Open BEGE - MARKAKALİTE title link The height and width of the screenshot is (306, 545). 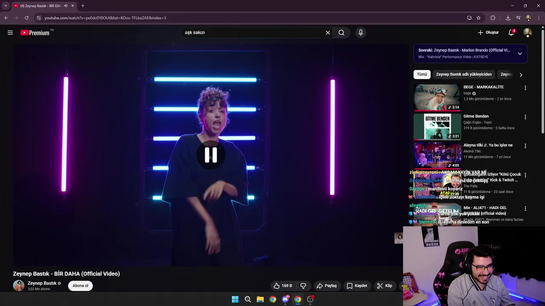click(483, 87)
